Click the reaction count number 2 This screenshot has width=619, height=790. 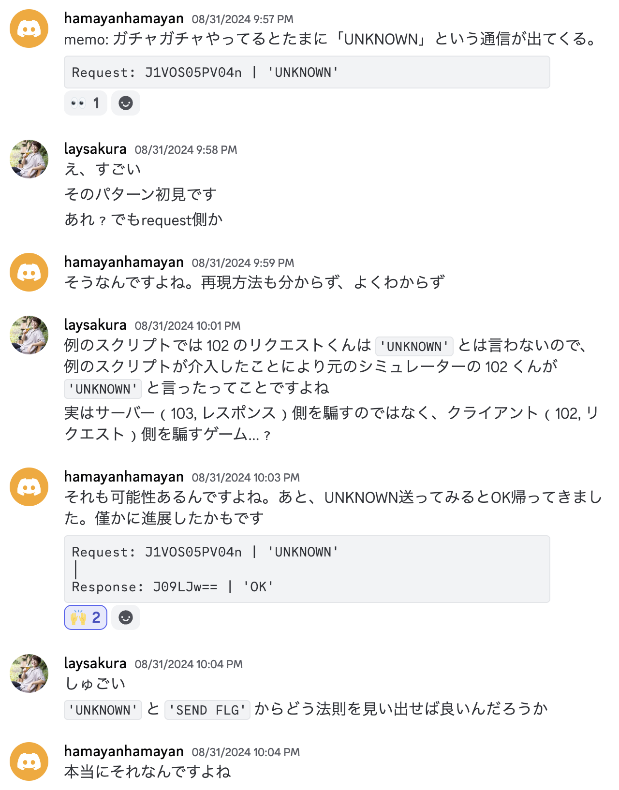[96, 617]
